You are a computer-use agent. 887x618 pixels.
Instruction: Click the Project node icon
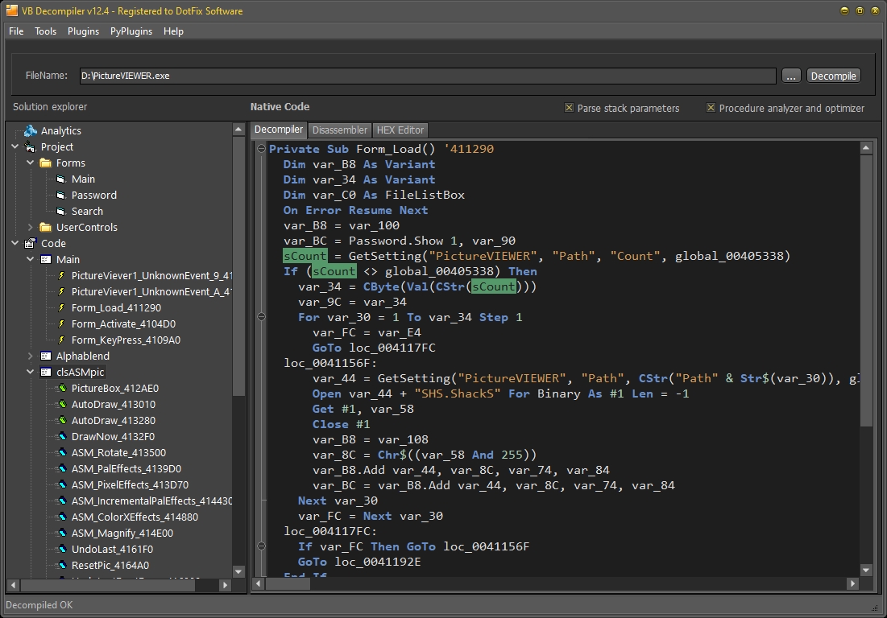[30, 147]
